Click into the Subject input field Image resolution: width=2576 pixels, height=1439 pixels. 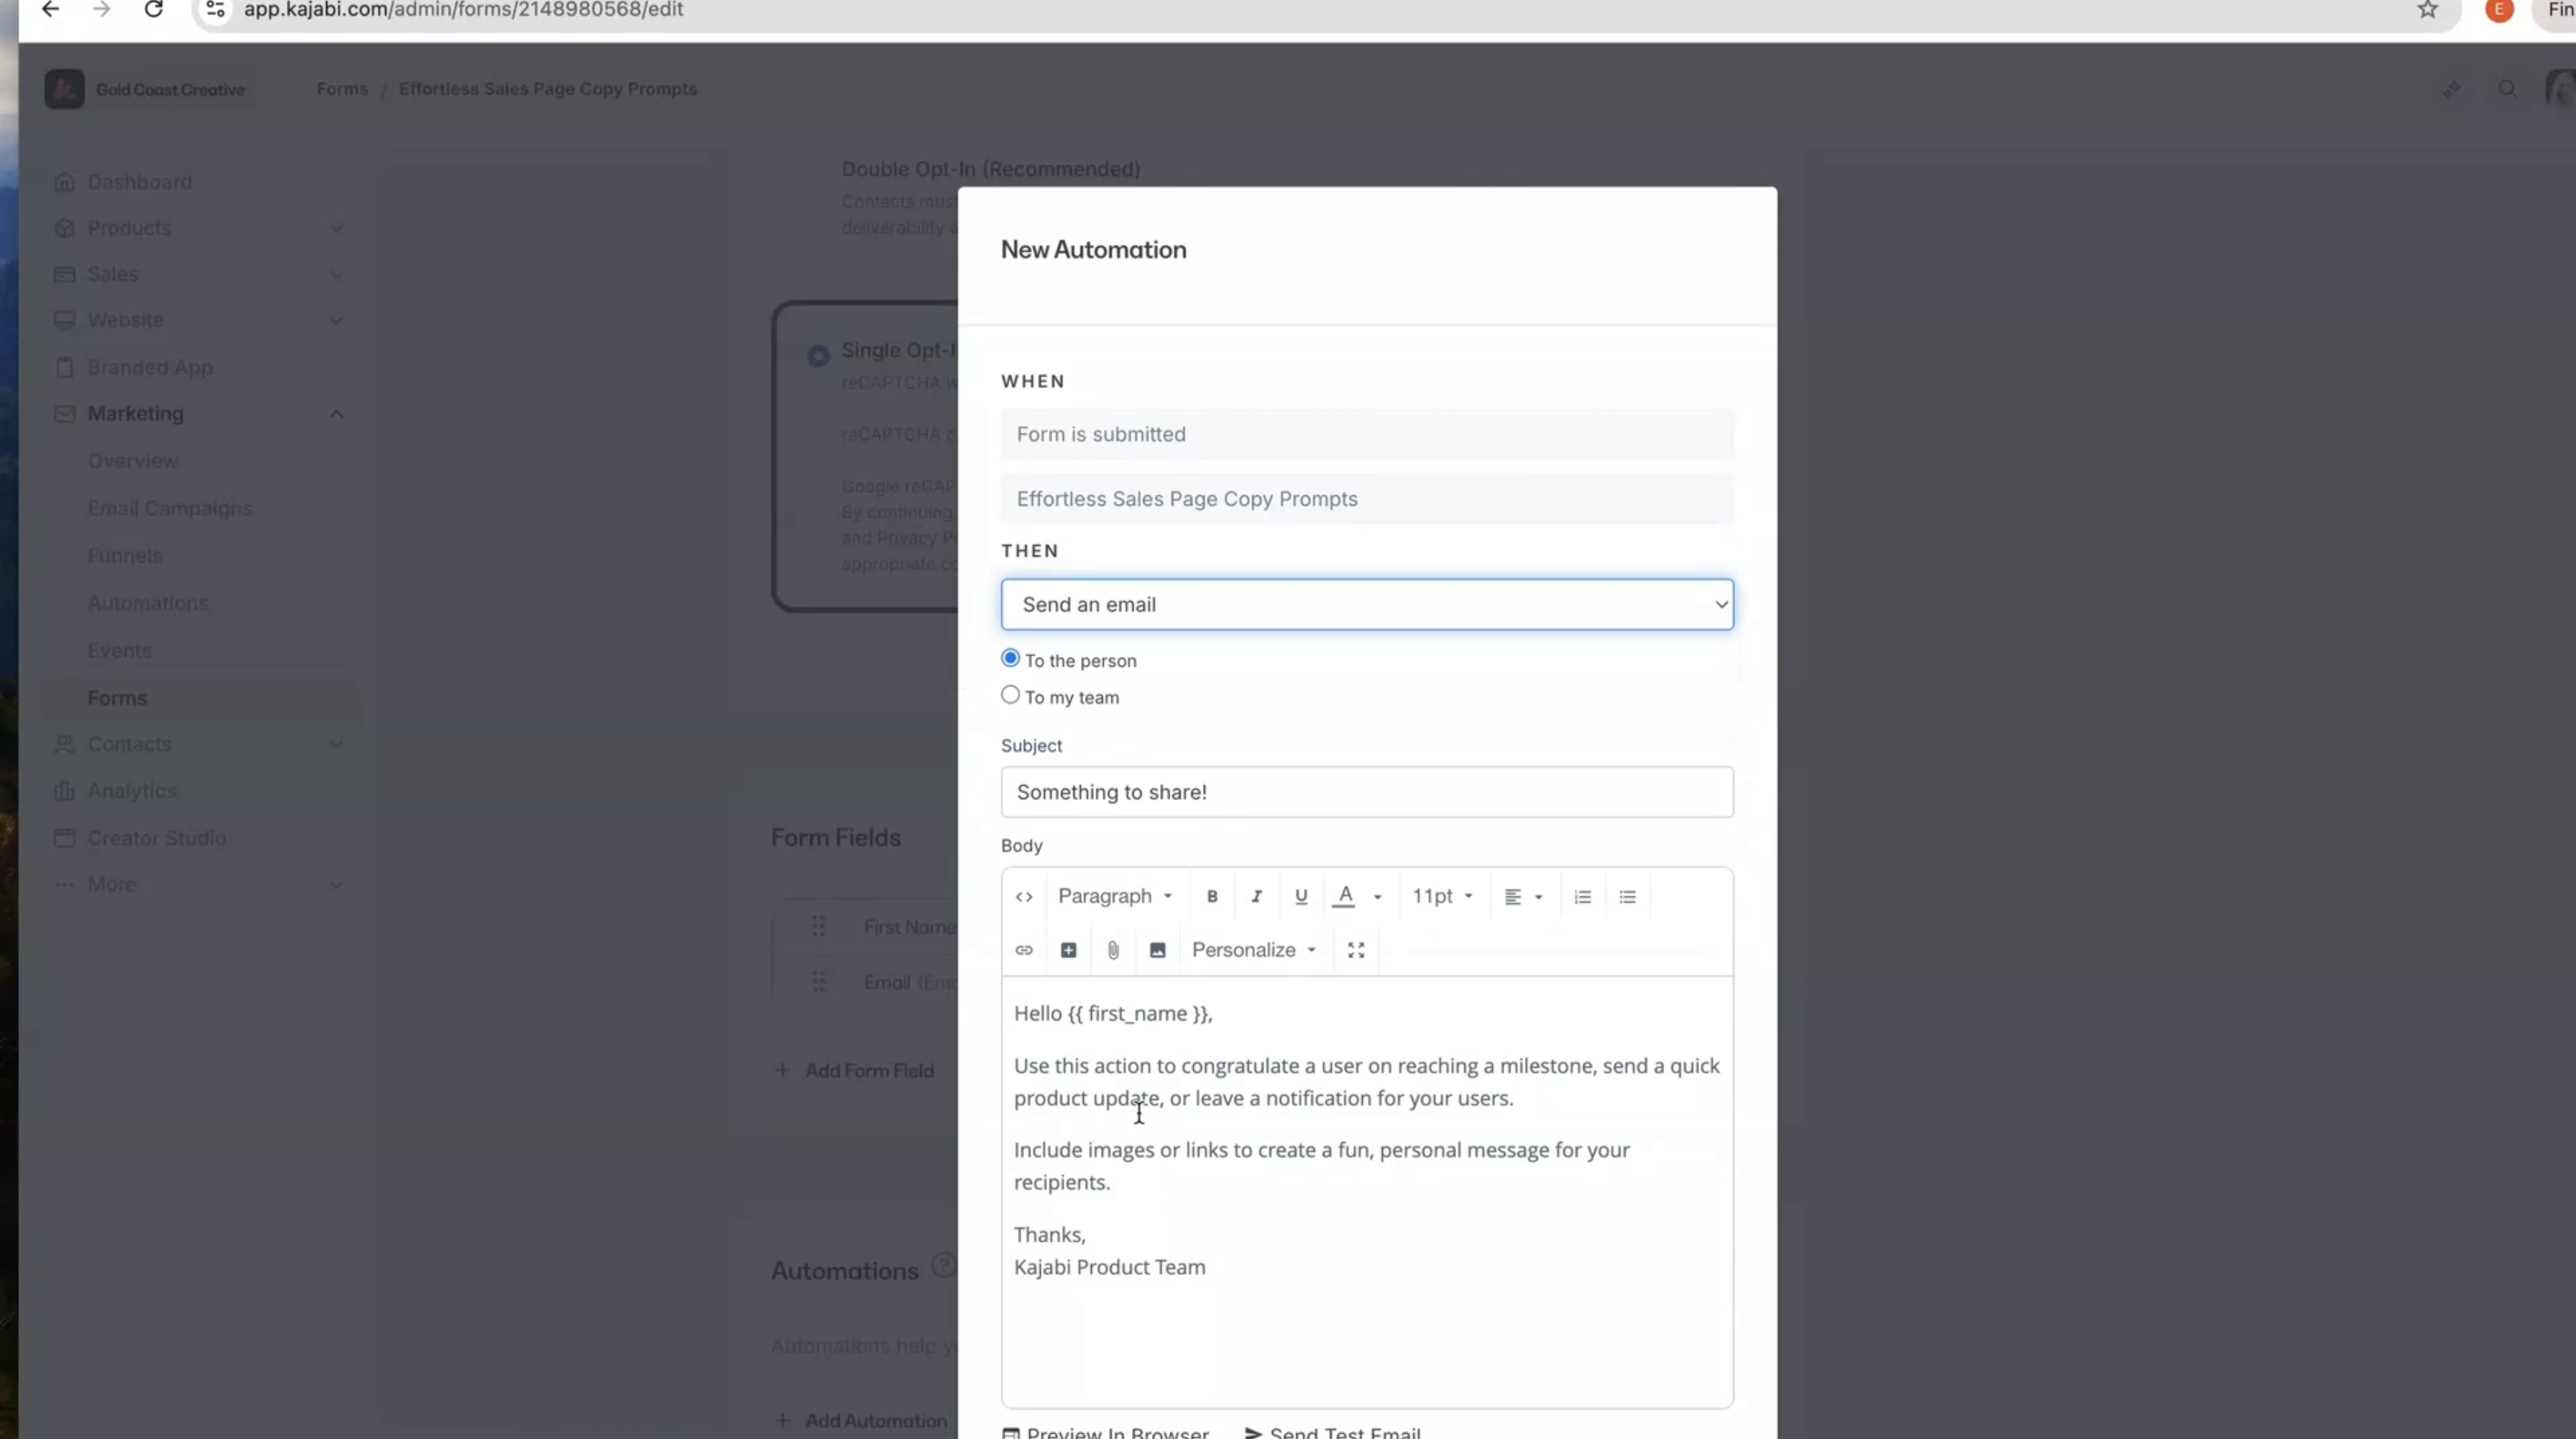pyautogui.click(x=1366, y=792)
